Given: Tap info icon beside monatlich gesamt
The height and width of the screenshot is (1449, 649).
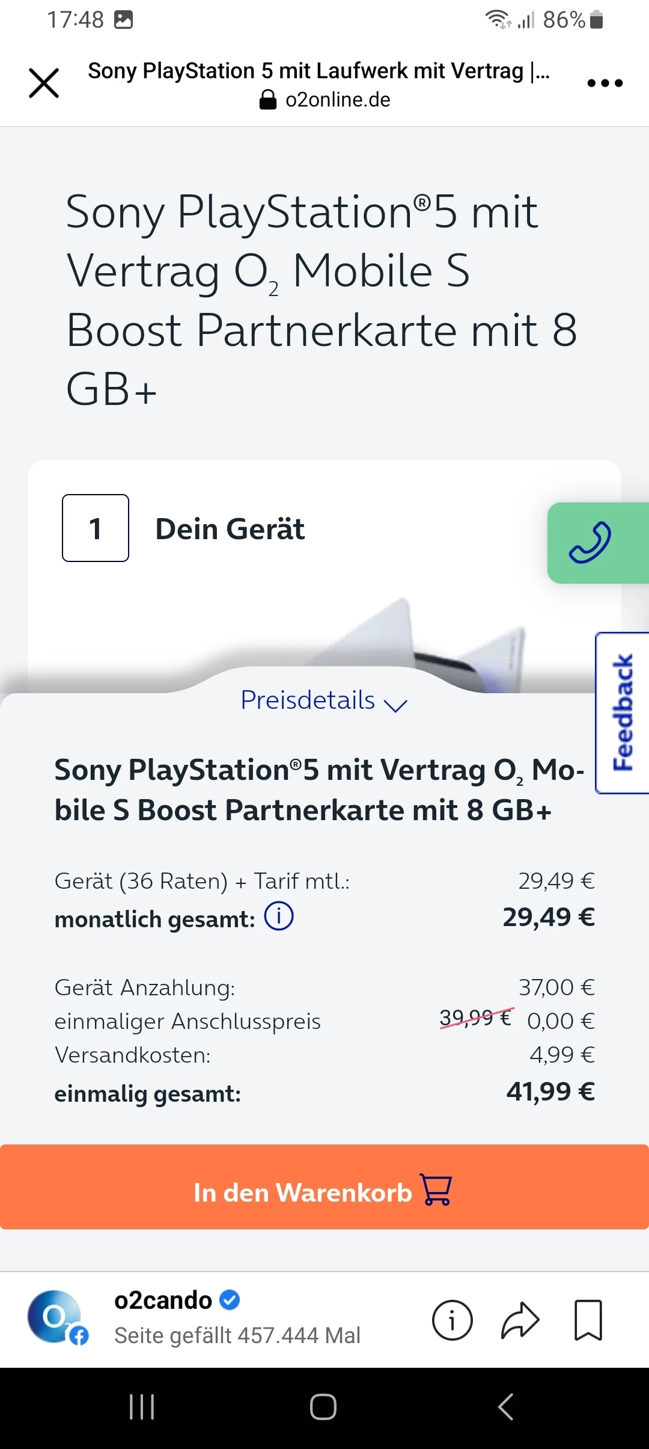Looking at the screenshot, I should 279,916.
